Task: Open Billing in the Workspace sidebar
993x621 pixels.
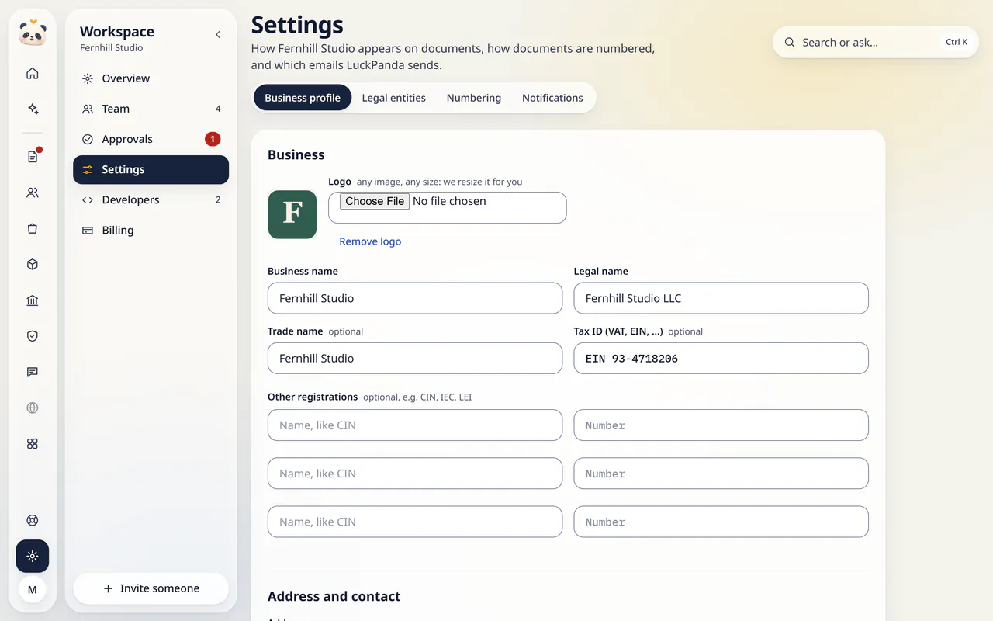Action: pyautogui.click(x=151, y=230)
